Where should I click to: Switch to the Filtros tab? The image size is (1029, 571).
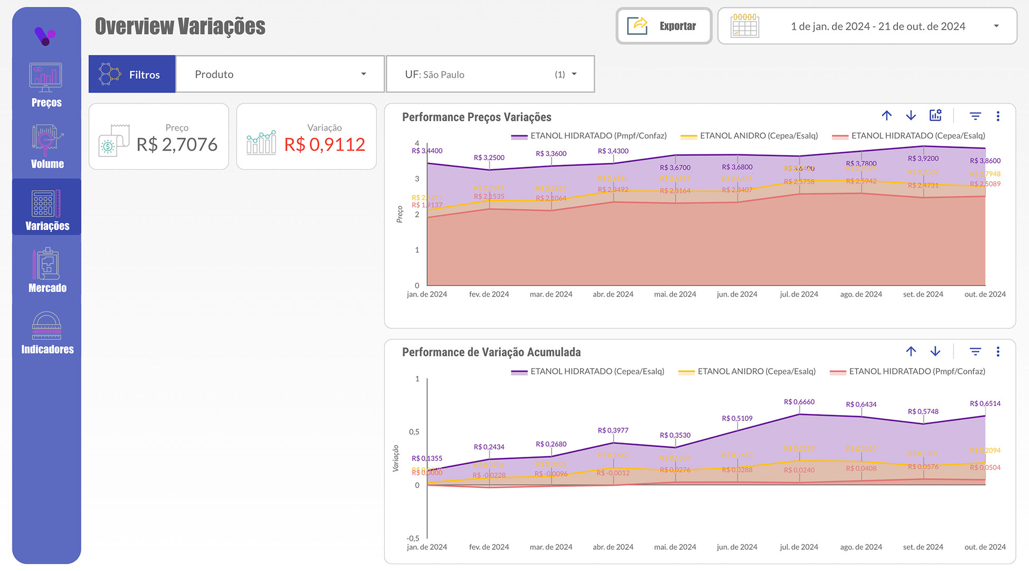pyautogui.click(x=132, y=74)
